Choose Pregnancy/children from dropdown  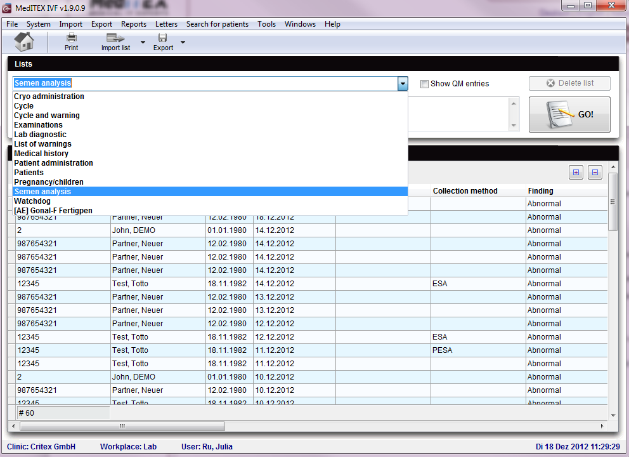pyautogui.click(x=211, y=182)
